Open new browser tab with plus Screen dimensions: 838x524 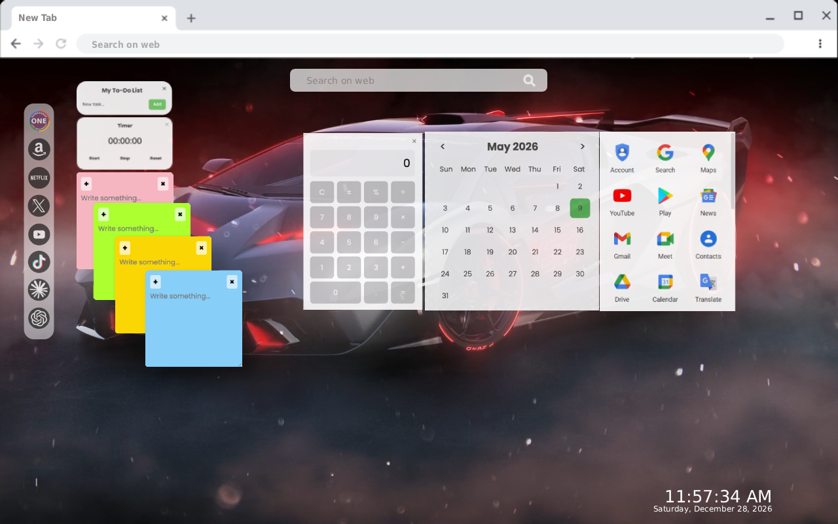click(x=191, y=18)
